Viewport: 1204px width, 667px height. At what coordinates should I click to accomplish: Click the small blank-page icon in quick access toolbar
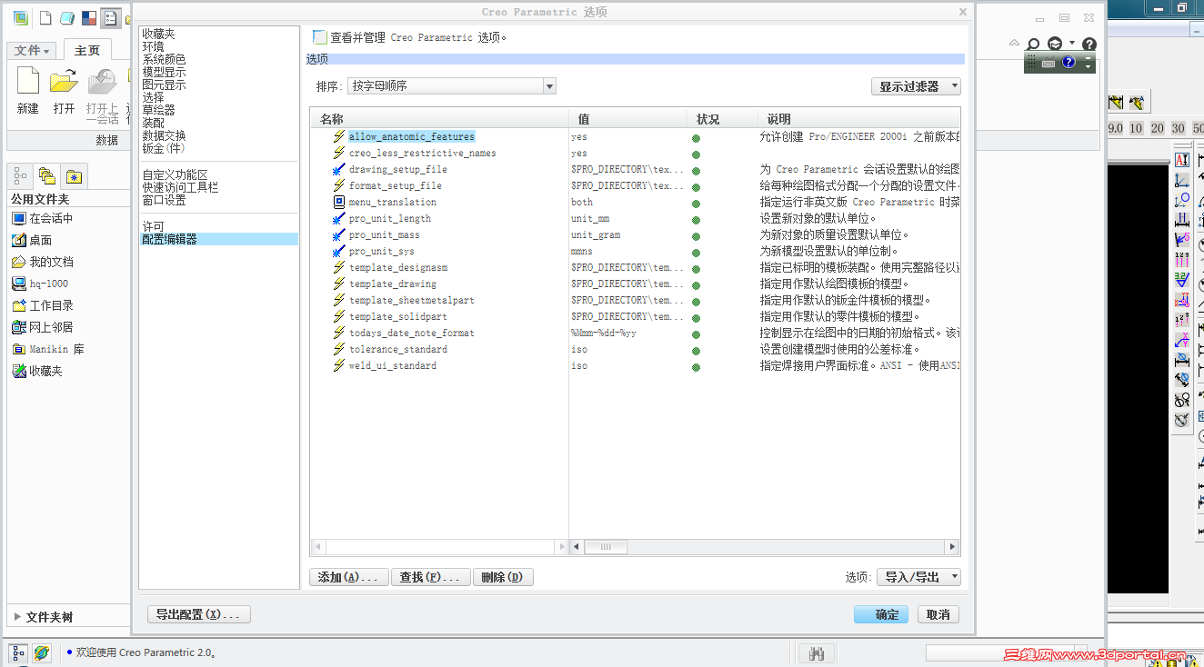[45, 17]
